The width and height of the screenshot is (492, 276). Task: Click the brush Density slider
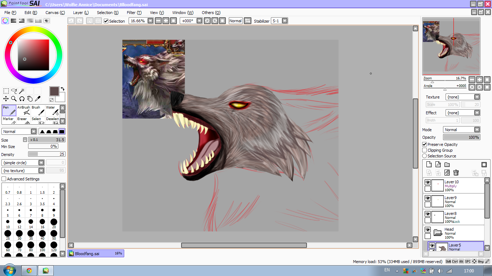pos(47,154)
